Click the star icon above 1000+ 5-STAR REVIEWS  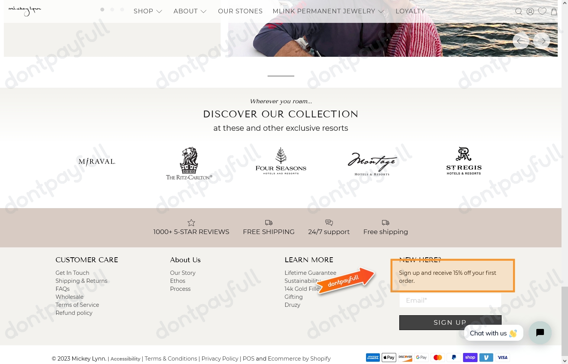[x=191, y=223]
